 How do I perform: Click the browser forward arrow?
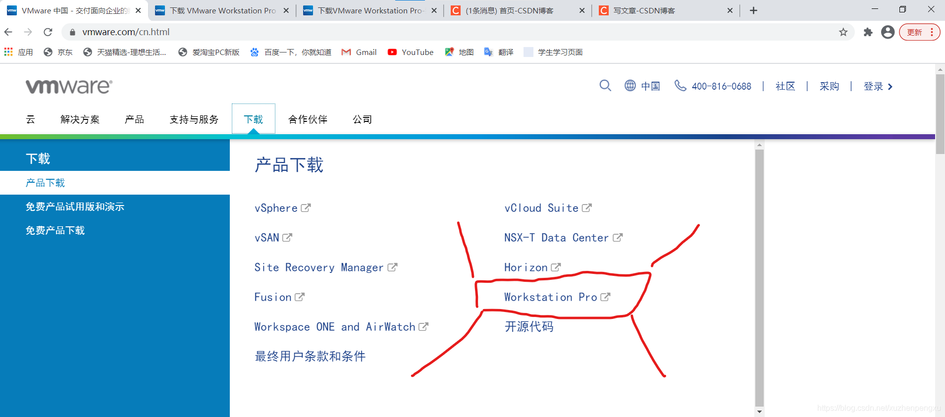[x=28, y=32]
